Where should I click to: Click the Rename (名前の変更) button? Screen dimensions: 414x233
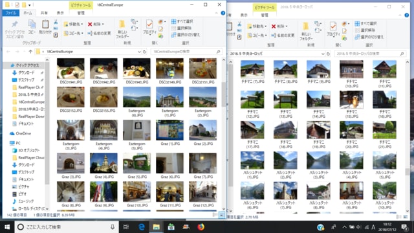99,33
